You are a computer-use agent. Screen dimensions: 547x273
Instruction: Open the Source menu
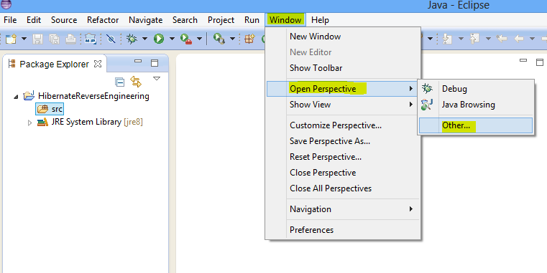pos(64,20)
